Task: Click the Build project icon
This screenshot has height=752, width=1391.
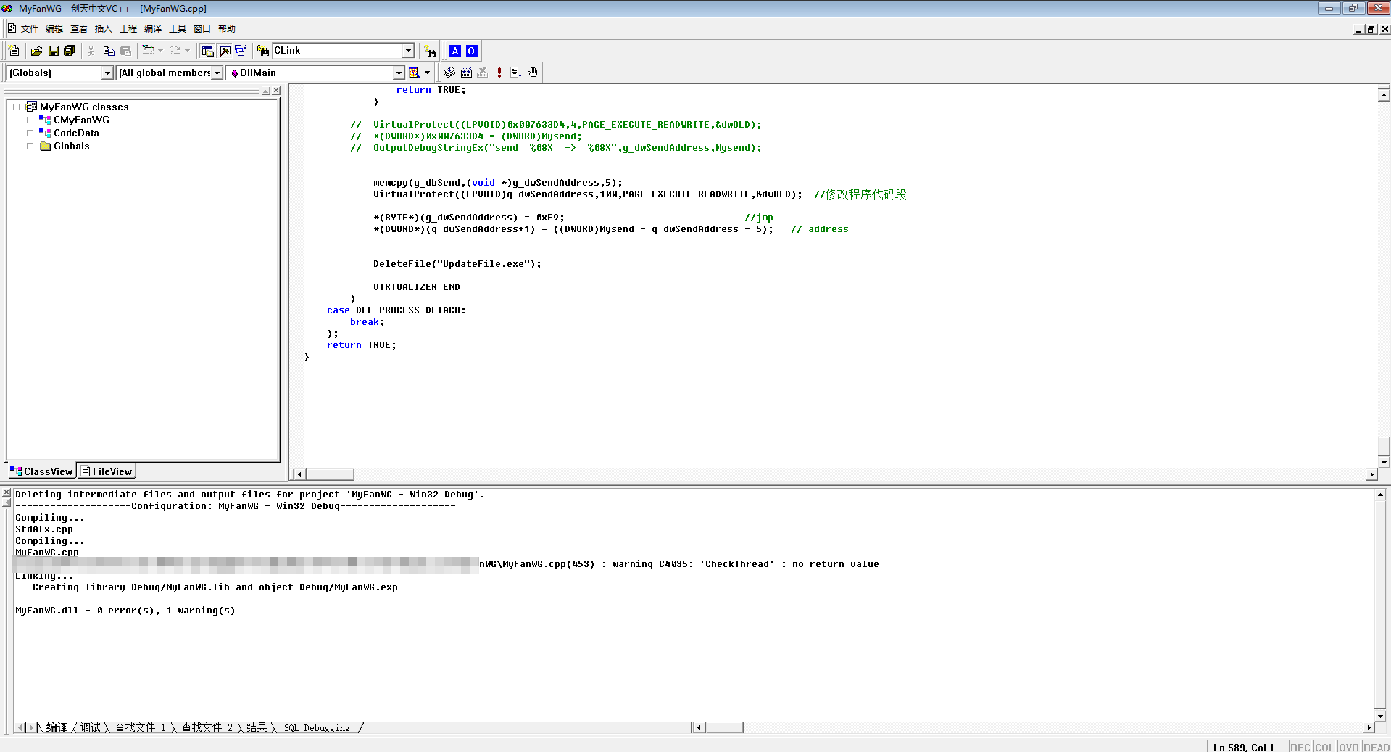Action: coord(466,73)
